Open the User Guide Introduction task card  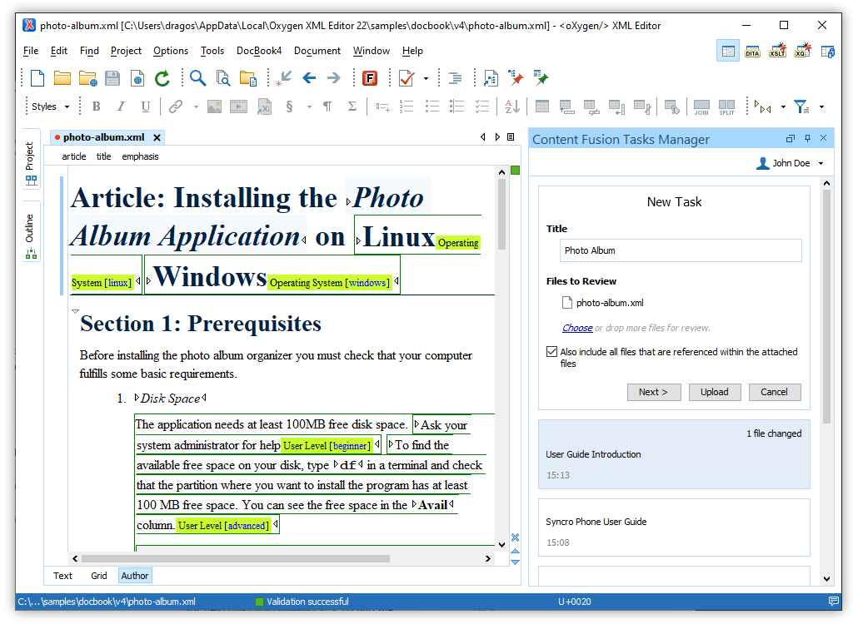click(674, 454)
